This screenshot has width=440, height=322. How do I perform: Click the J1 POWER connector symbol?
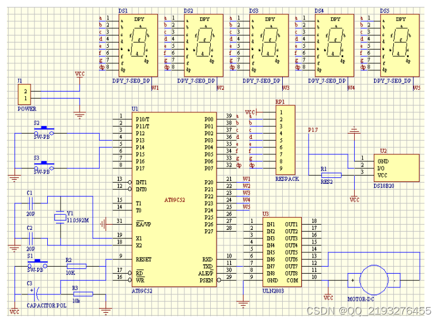click(x=24, y=94)
